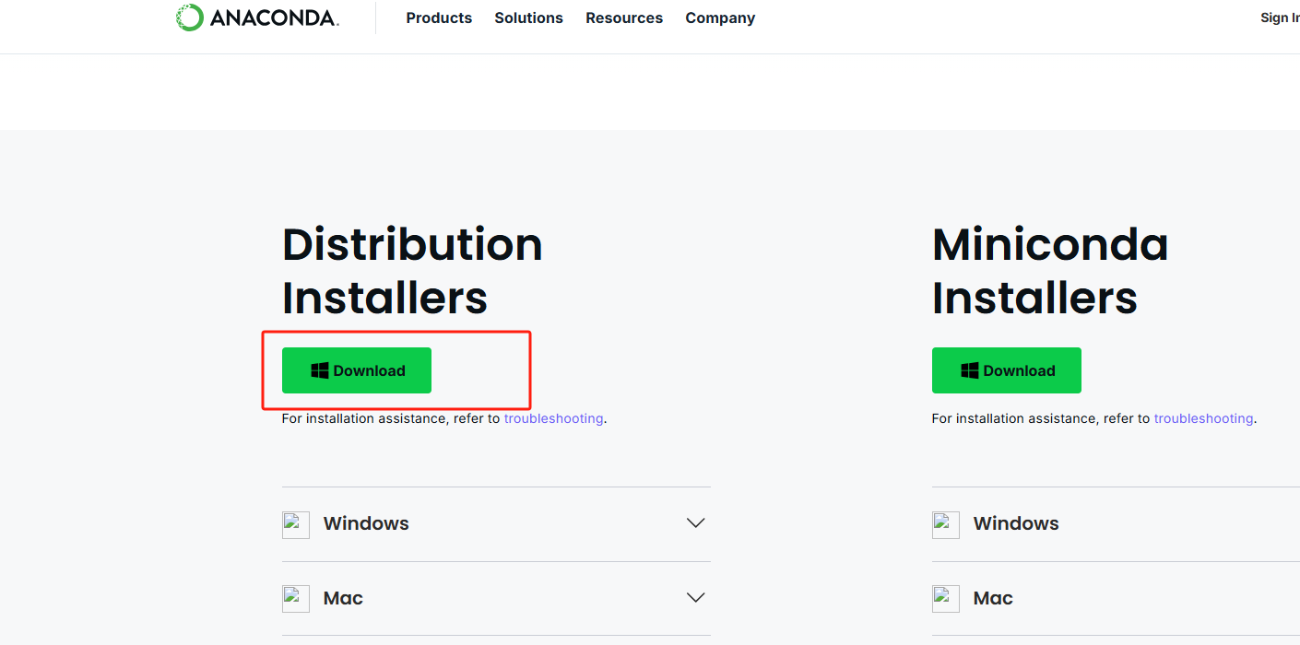Screen dimensions: 1300x645
Task: Open troubleshooting link under Miniconda Installers
Action: click(1203, 418)
